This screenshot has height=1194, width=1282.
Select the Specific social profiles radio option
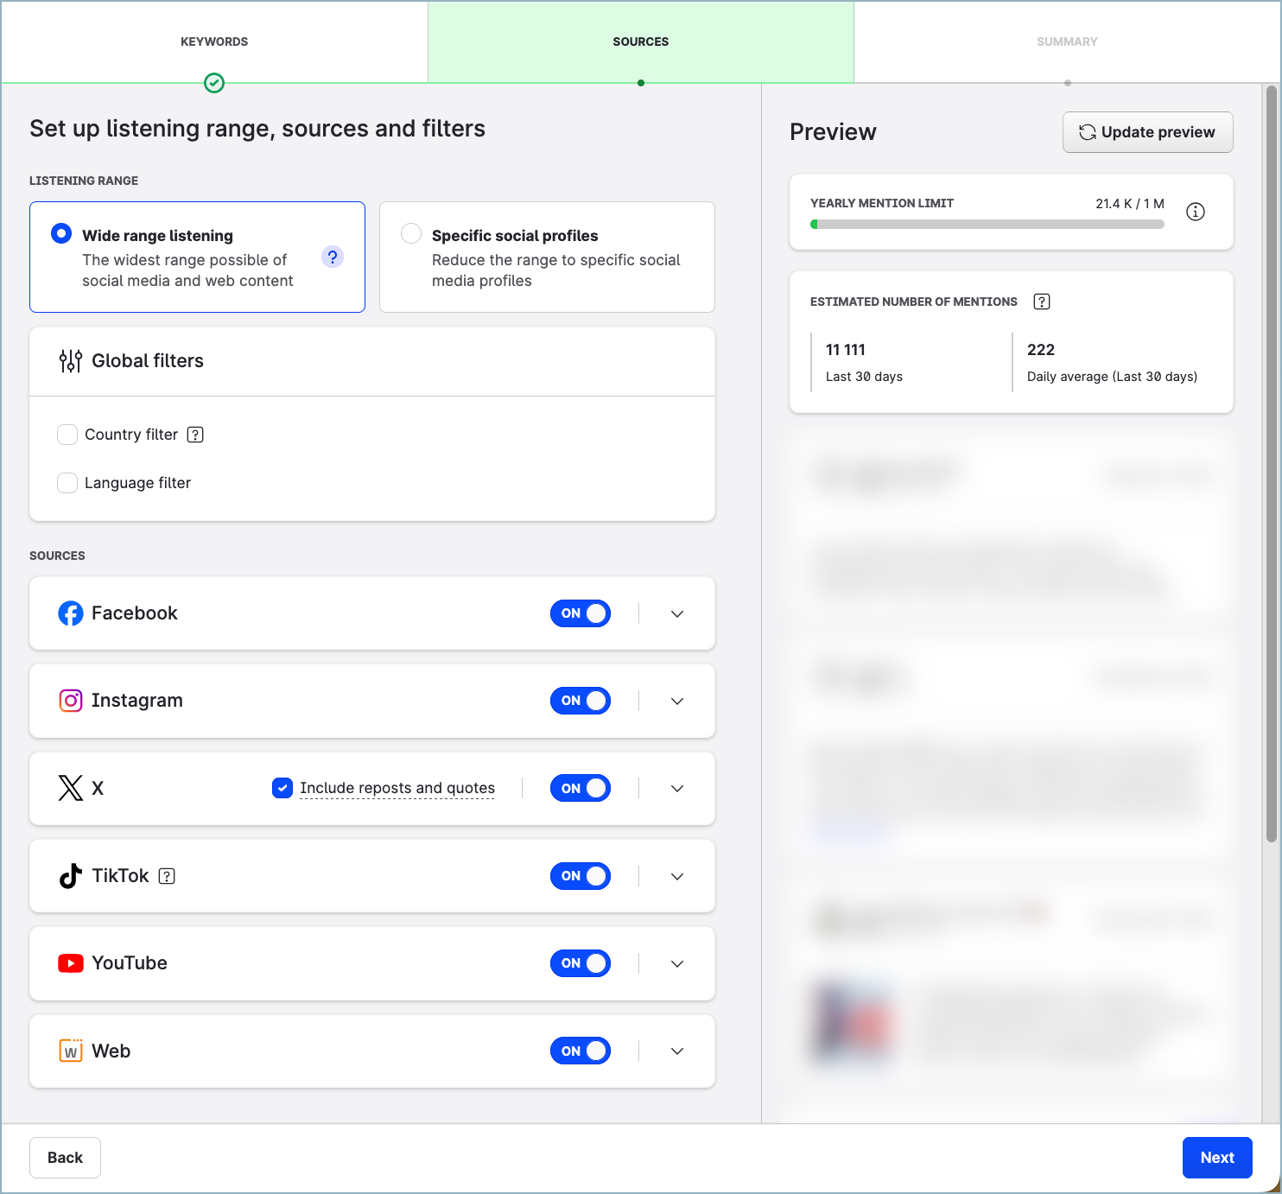tap(411, 234)
